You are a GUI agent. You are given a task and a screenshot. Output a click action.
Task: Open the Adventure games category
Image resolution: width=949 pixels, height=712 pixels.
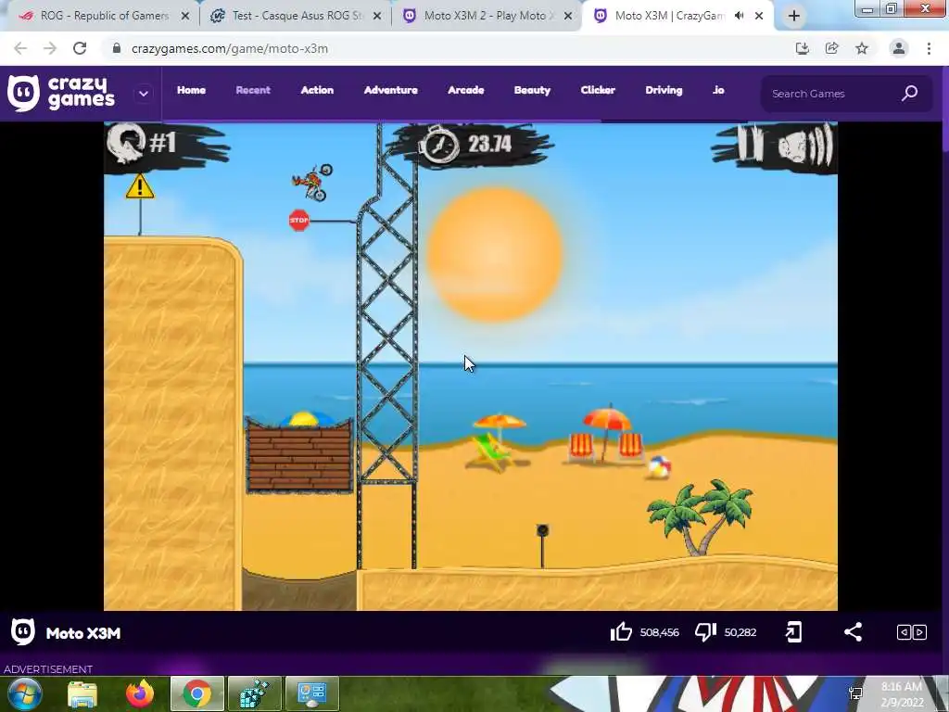pos(391,90)
